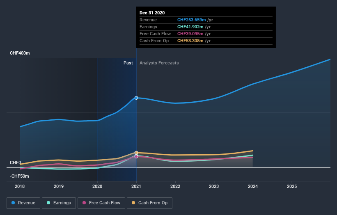Toggle the Cash From Op legend button
This screenshot has height=215, width=337.
coord(149,203)
